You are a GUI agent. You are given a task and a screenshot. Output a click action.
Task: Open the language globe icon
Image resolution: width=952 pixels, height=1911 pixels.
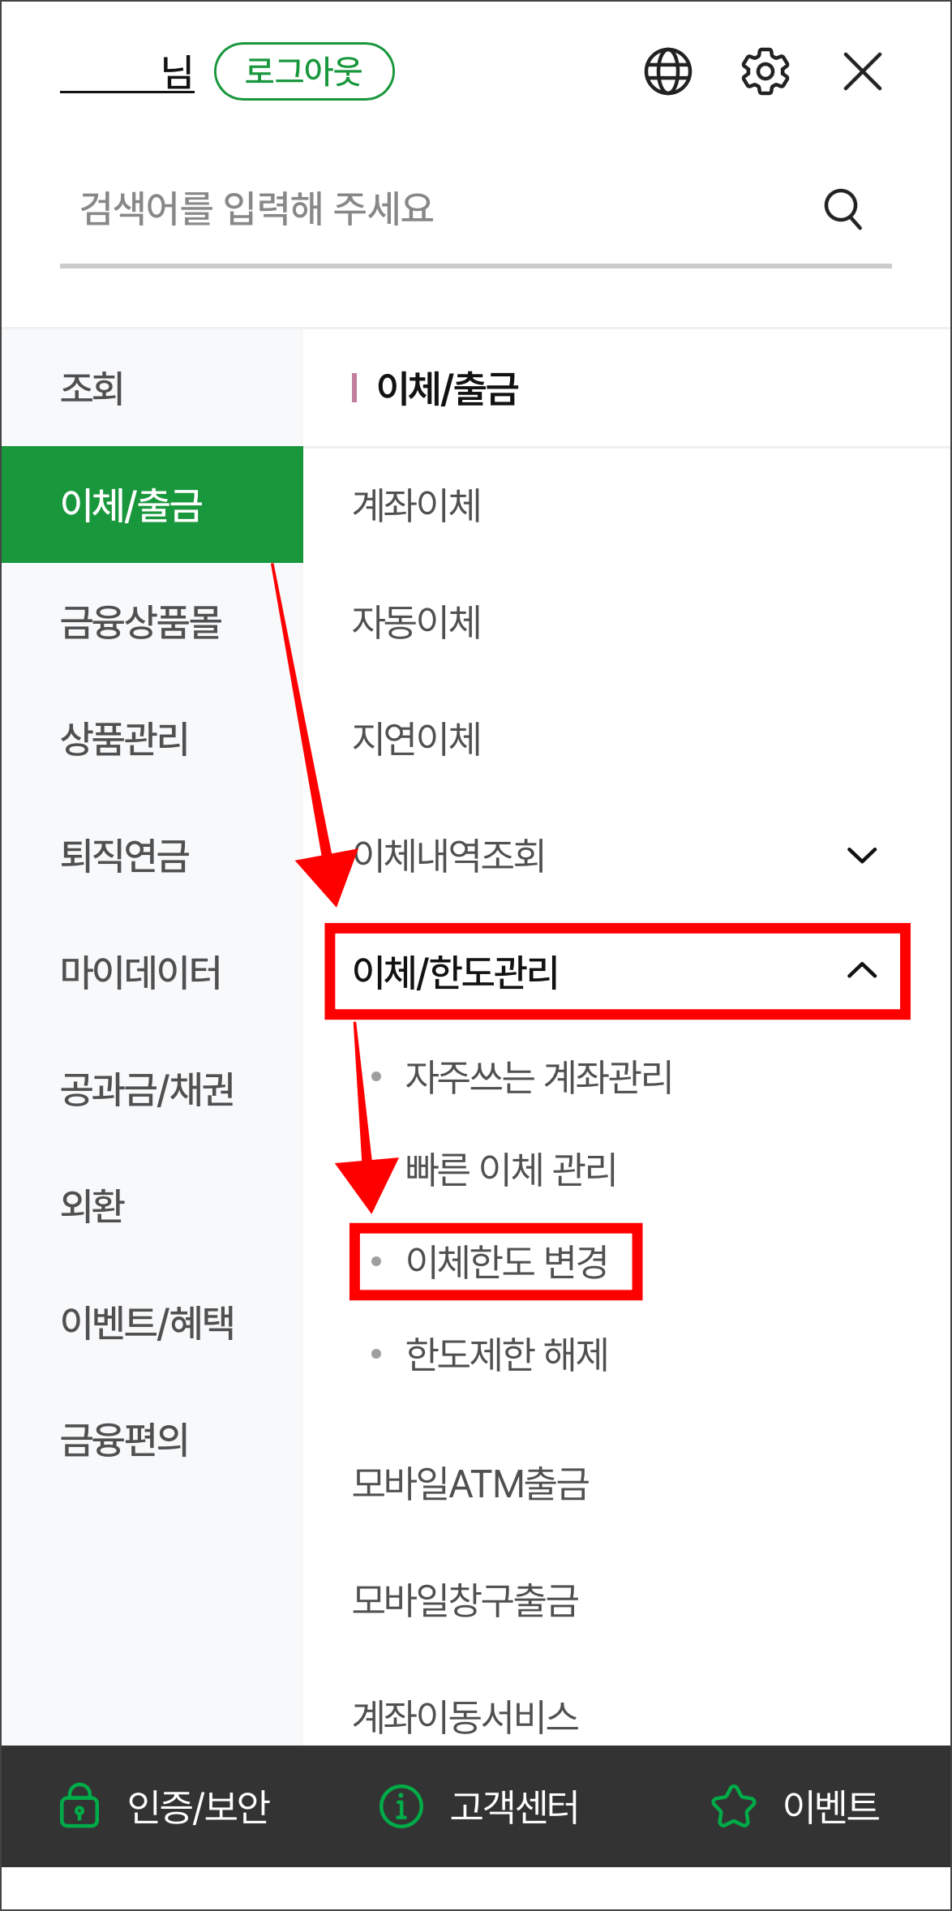(x=668, y=71)
